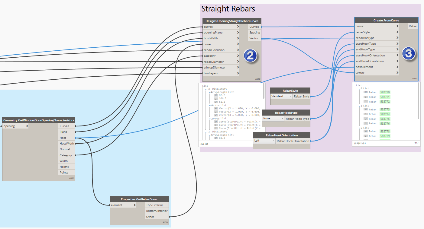Viewport: 424px width, 229px height.
Task: Click the Category output port of GetWindowDoorOpeningCharacteristics
Action: 66,155
